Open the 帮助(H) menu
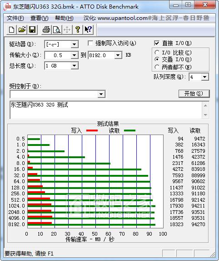This screenshot has width=219, height=261. click(64, 18)
